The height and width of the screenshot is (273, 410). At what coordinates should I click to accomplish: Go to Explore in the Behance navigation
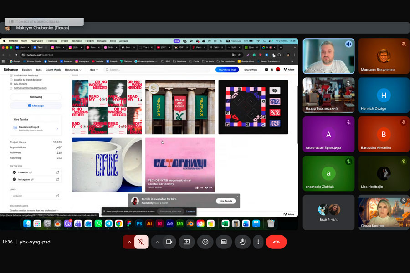coord(27,70)
